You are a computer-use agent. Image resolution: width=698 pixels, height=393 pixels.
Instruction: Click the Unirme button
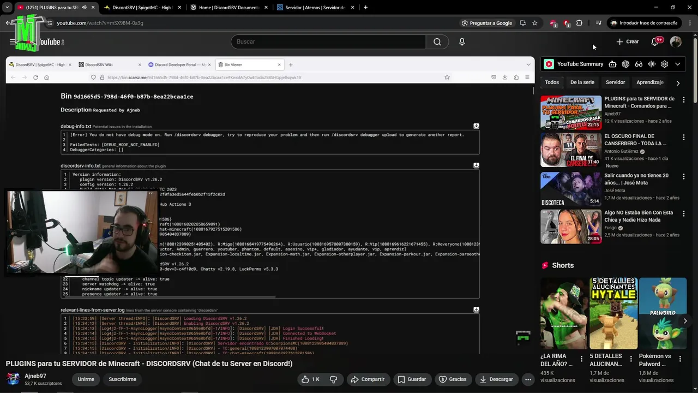(x=86, y=379)
